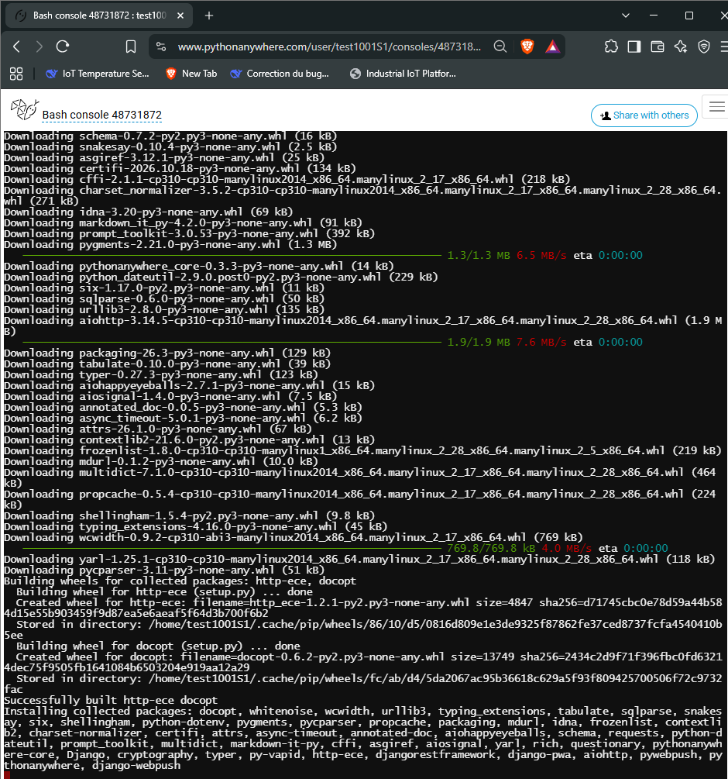
Task: Toggle the browser sidebar panel
Action: [634, 47]
